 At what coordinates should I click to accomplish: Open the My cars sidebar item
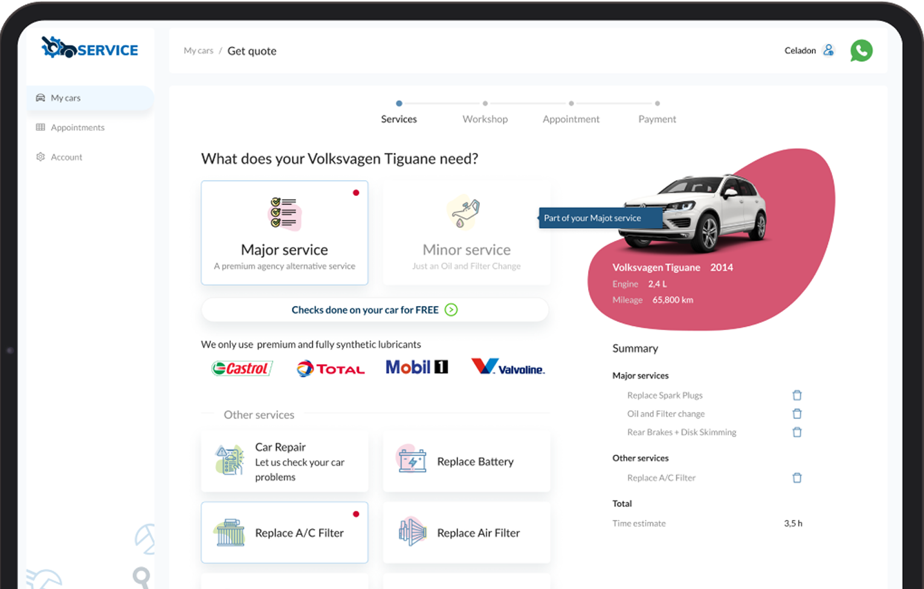point(89,98)
